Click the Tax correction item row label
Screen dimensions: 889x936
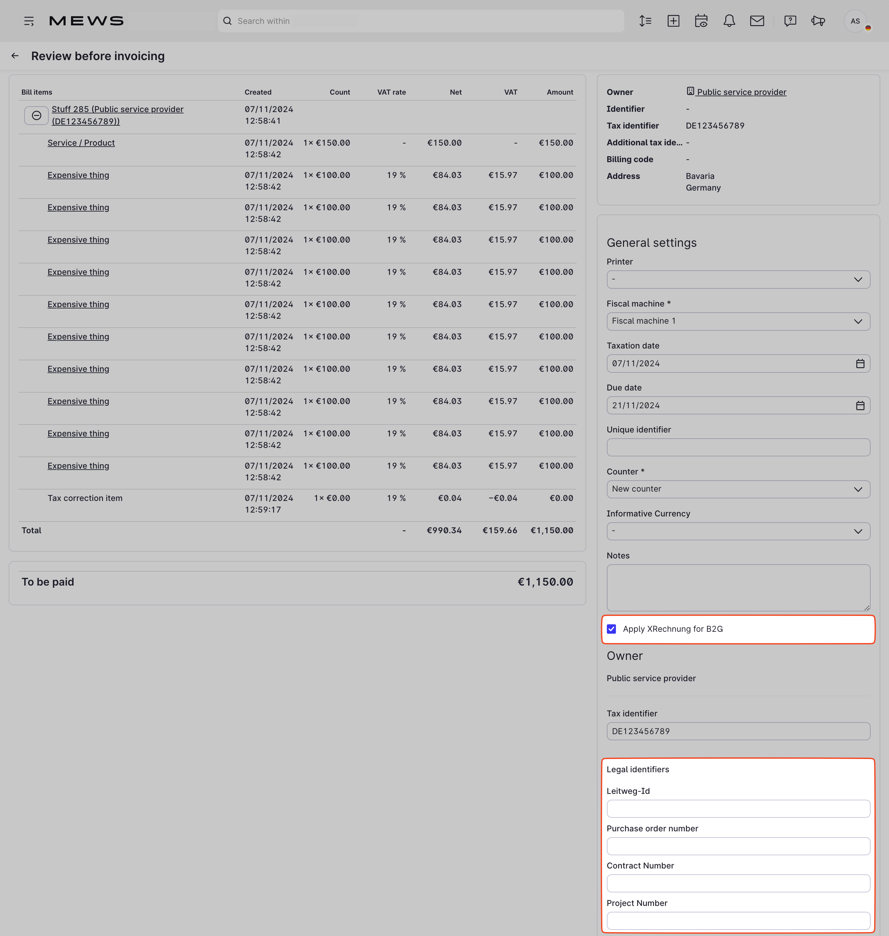pyautogui.click(x=85, y=498)
